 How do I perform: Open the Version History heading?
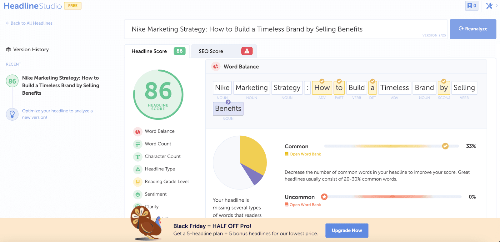click(x=31, y=49)
